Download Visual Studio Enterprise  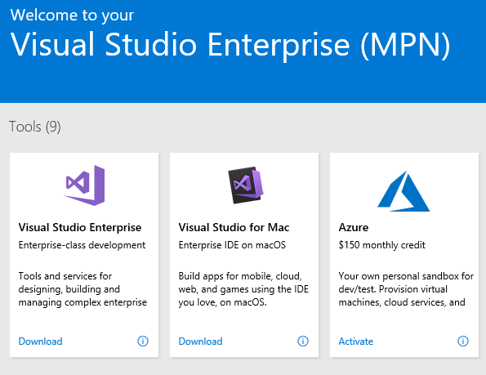[x=40, y=342]
